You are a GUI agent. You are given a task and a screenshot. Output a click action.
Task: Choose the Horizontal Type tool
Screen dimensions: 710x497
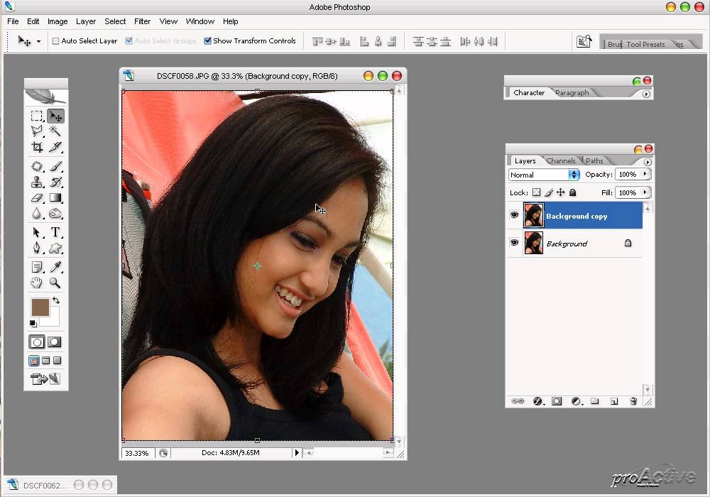[55, 232]
